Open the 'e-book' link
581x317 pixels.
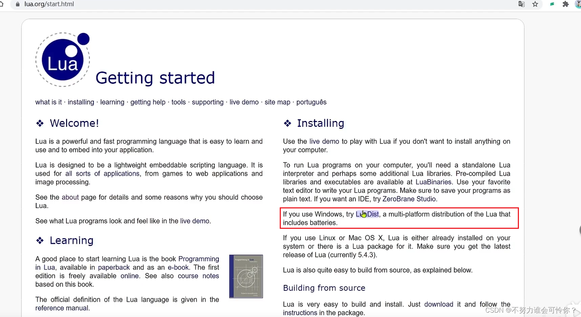(x=178, y=267)
